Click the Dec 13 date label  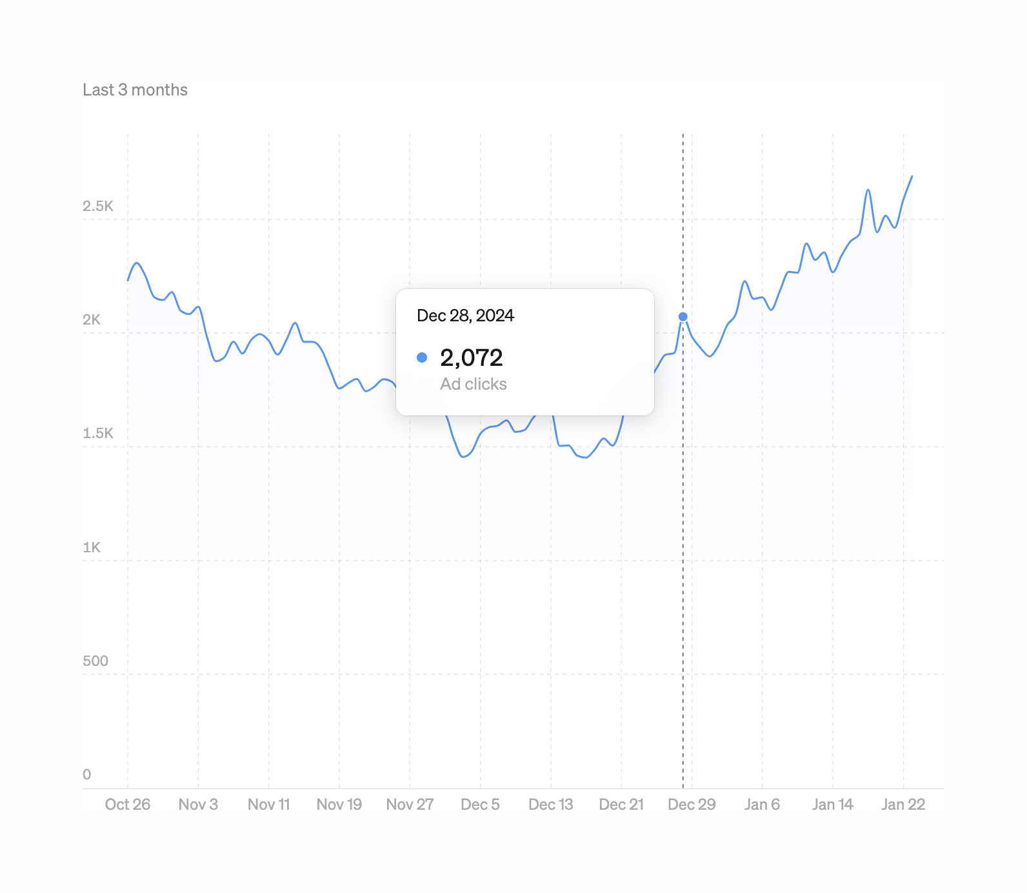click(x=551, y=805)
